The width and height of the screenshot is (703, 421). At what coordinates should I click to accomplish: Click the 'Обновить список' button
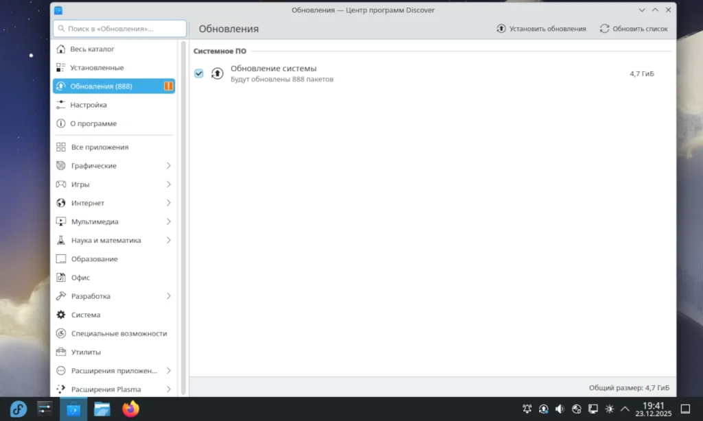pos(634,29)
